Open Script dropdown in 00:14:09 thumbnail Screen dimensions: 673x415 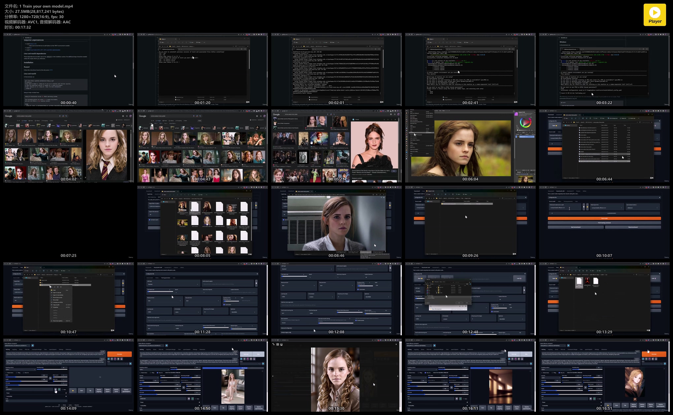(x=36, y=401)
